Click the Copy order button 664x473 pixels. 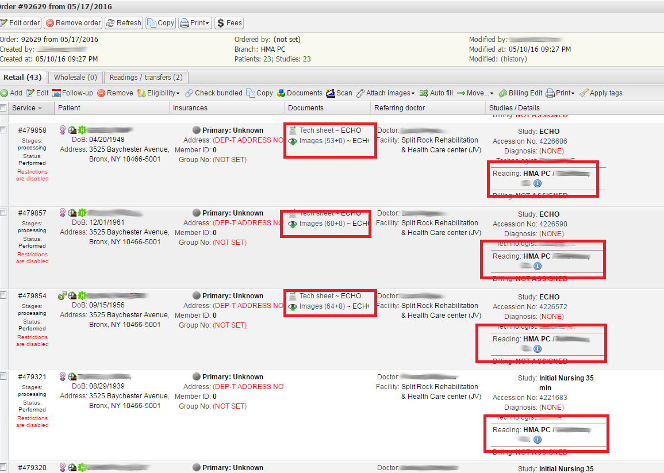point(160,23)
